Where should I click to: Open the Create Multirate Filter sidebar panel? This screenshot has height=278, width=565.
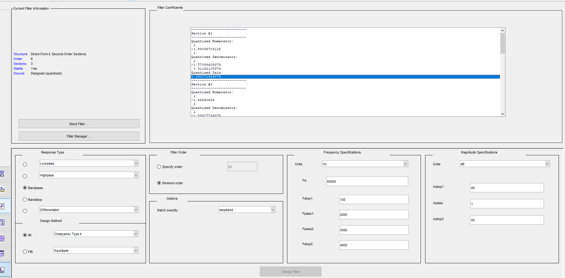(2, 174)
